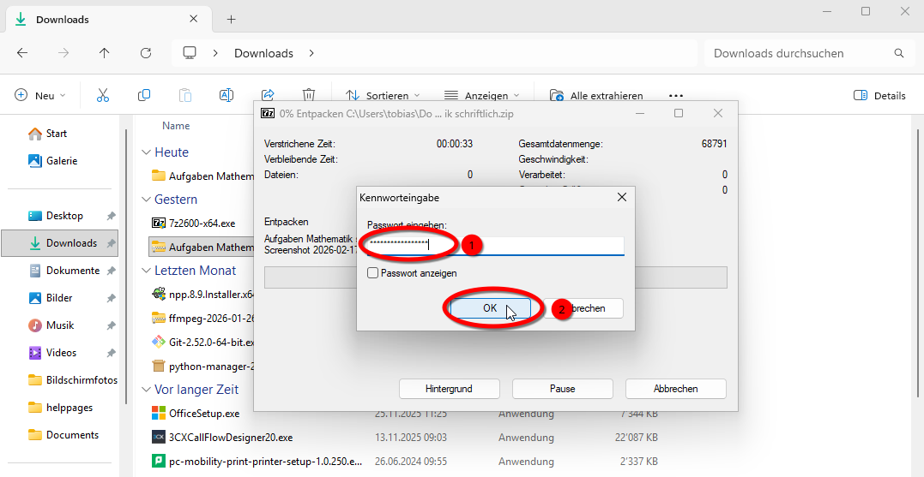Open Galerie in the sidebar

(62, 160)
